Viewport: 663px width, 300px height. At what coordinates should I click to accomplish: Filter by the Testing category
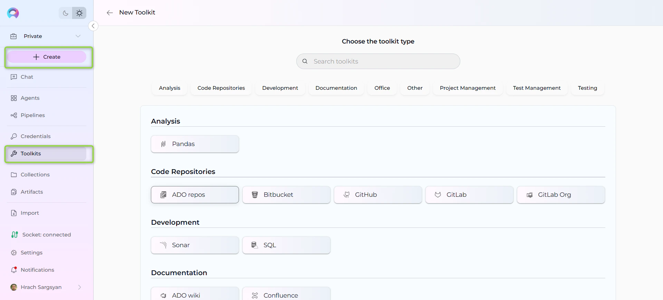(x=588, y=88)
